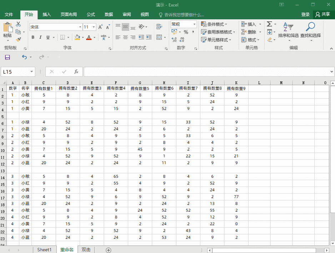
Task: Click the 登录 sign-in link
Action: pos(305,15)
